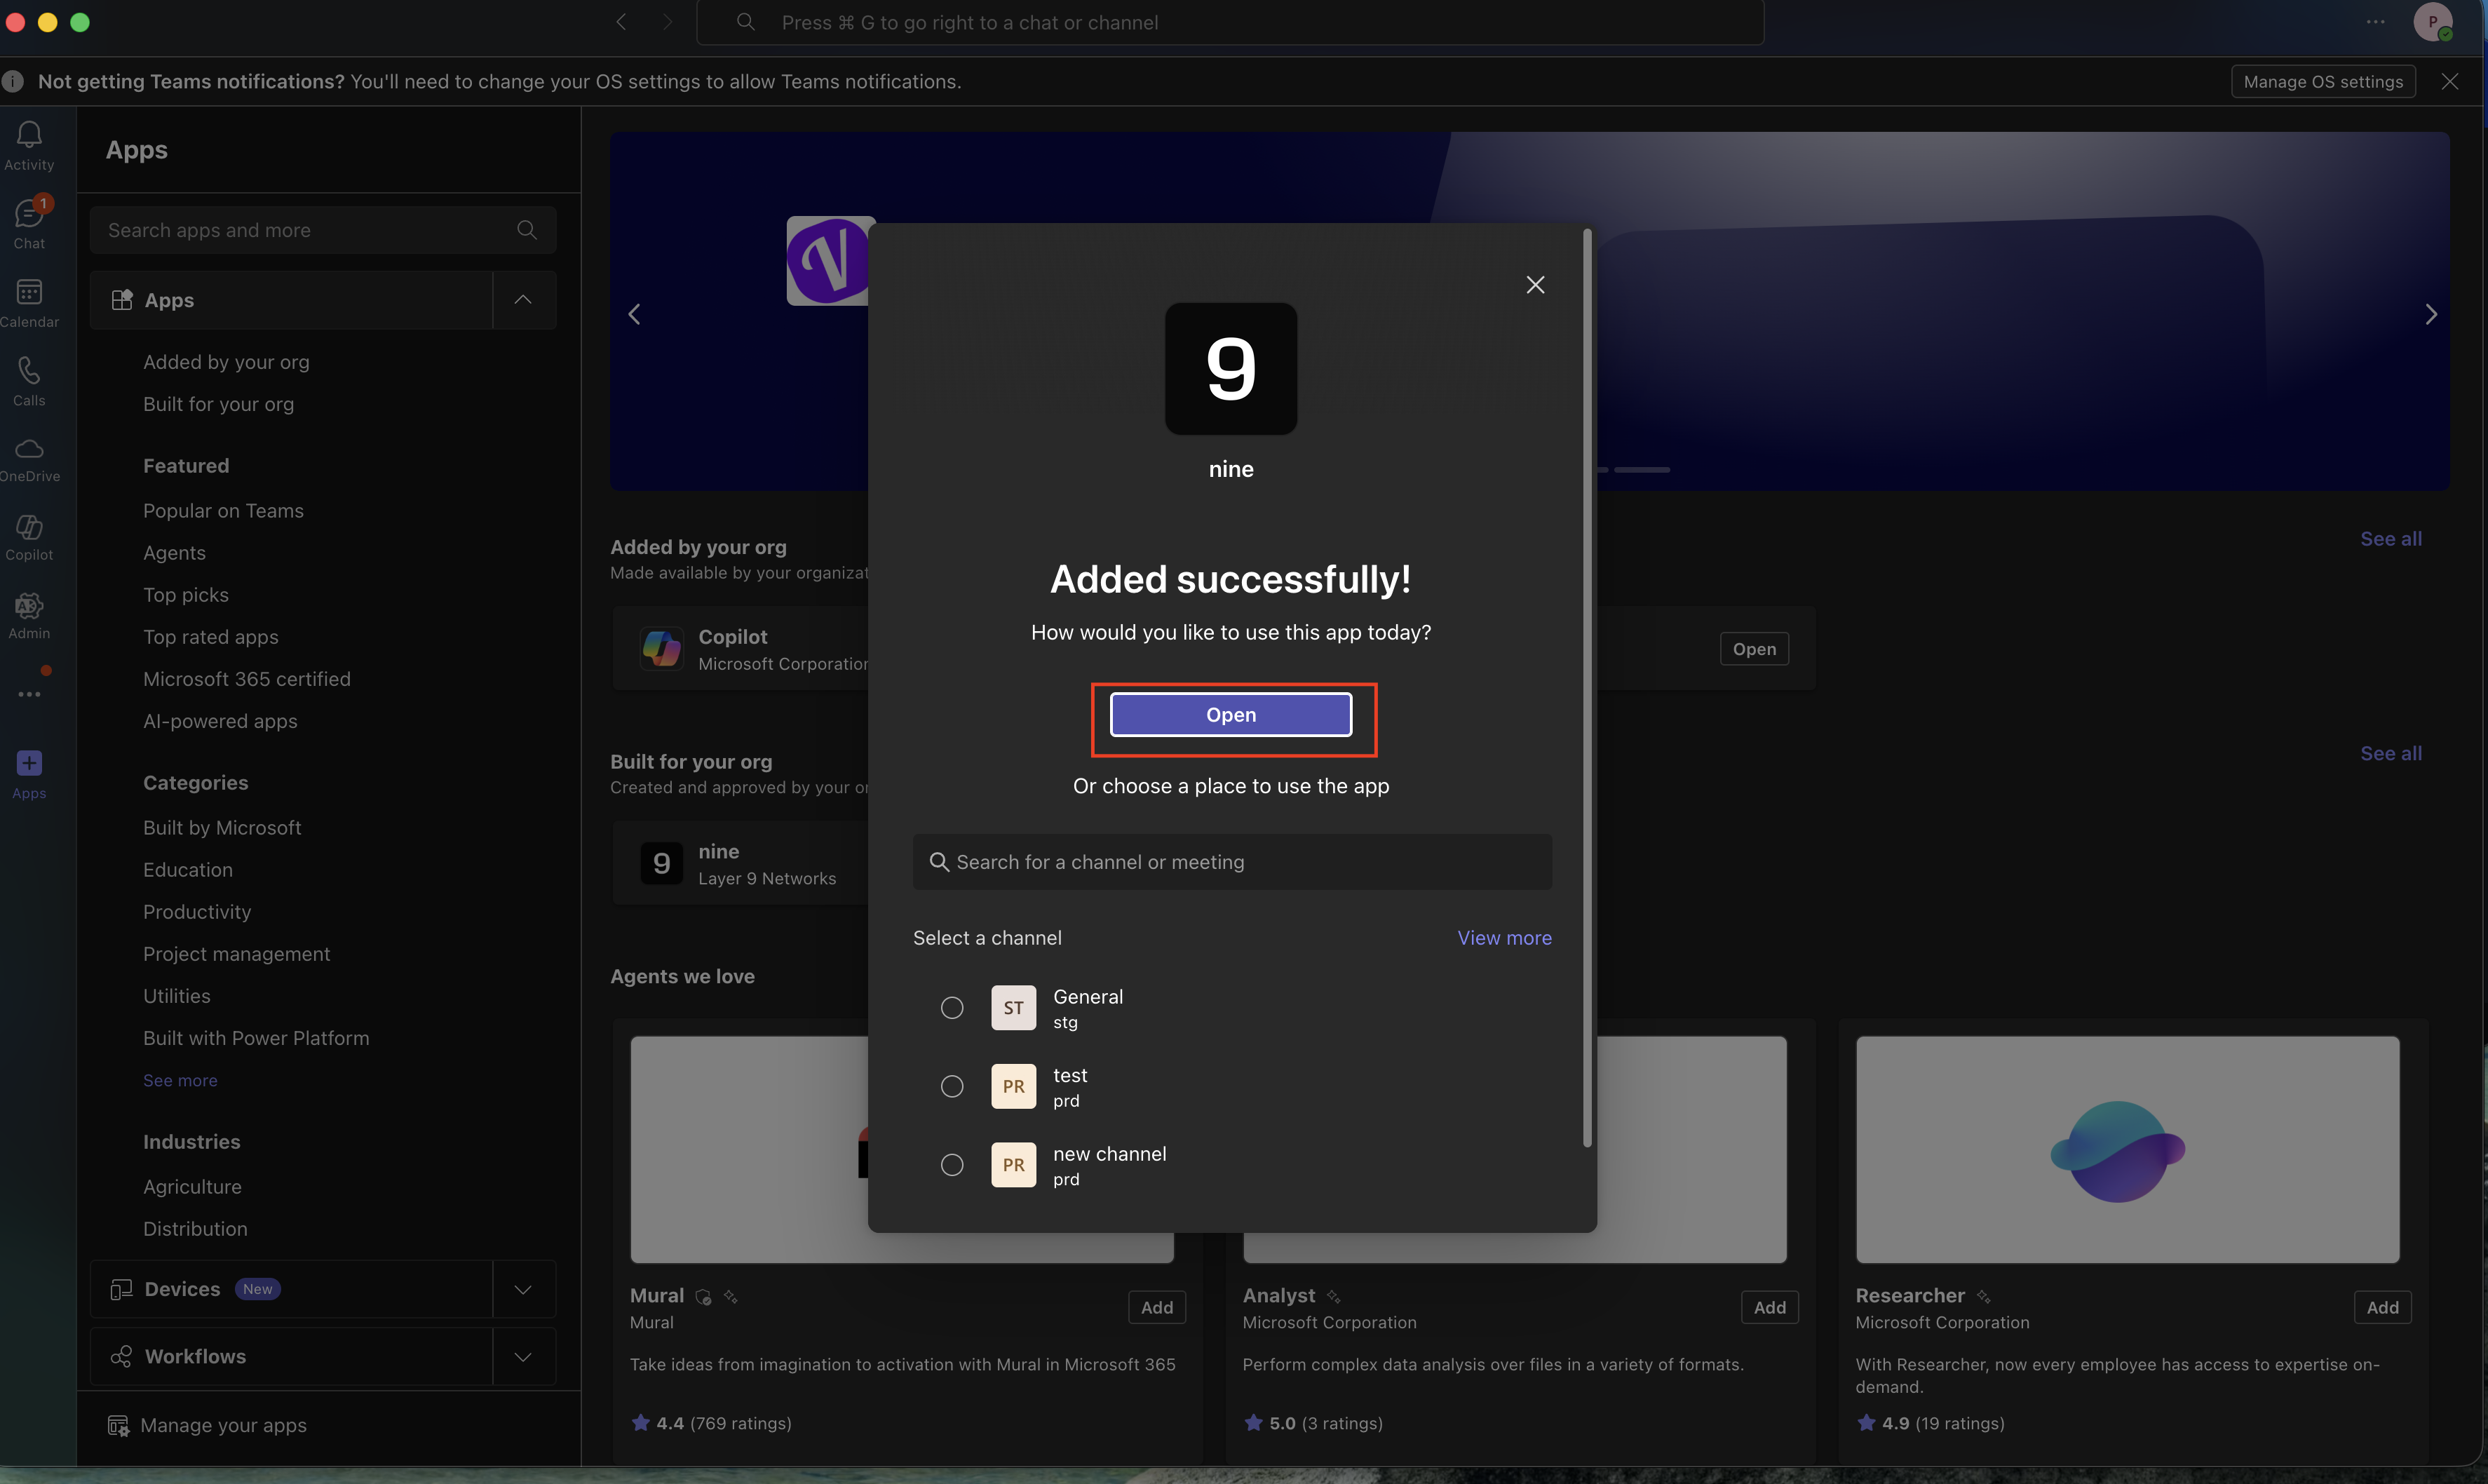2488x1484 pixels.
Task: Open the Agents category
Action: click(174, 553)
